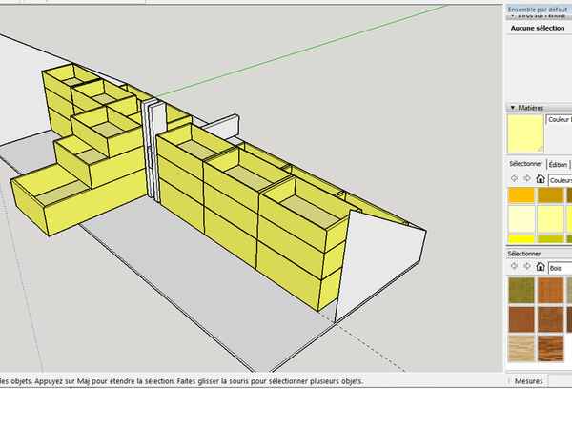Collapse the Matières panel using its triangle
The width and height of the screenshot is (572, 429).
pyautogui.click(x=513, y=108)
